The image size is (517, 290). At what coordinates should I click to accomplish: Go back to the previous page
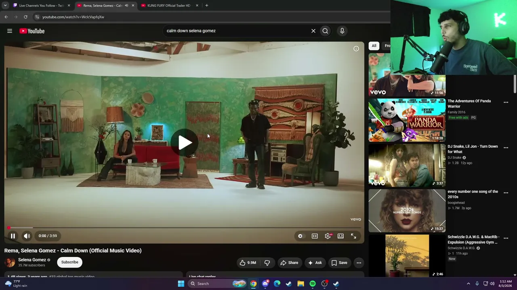pos(6,17)
